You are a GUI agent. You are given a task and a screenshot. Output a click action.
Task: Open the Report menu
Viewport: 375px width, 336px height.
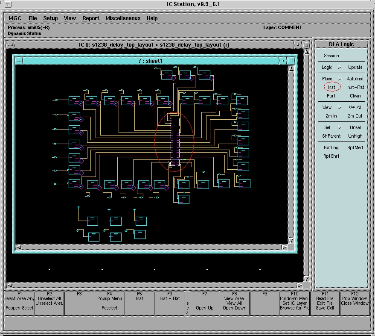click(x=90, y=18)
